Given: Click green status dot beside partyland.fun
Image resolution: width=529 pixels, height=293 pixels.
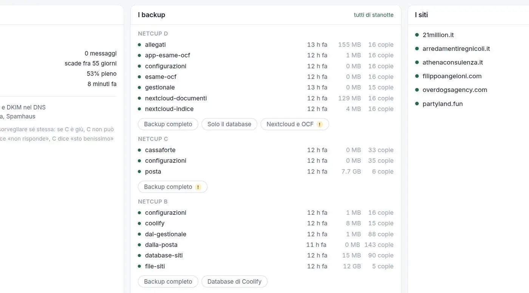Looking at the screenshot, I should click(x=417, y=104).
